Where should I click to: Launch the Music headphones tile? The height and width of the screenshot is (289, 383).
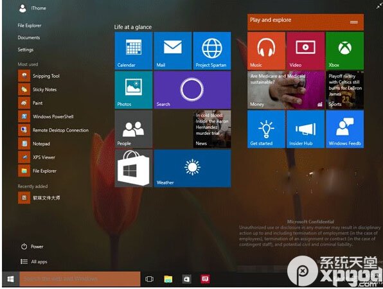coord(266,51)
